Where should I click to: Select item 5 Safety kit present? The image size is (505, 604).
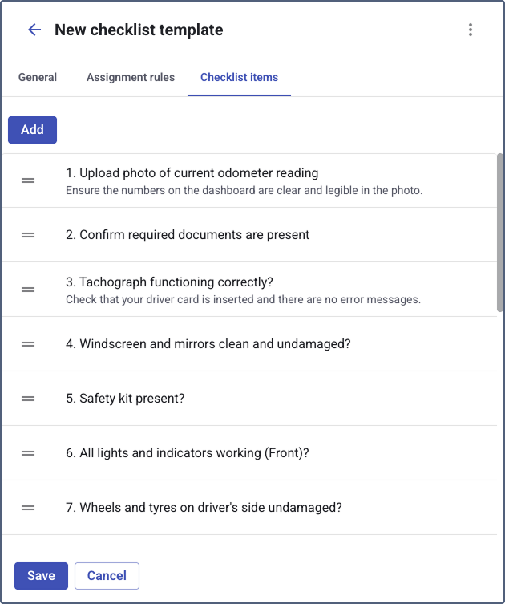131,399
